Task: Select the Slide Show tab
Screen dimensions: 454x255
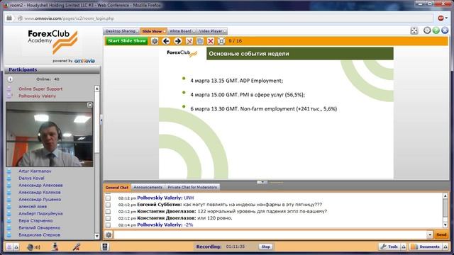Action: (153, 31)
